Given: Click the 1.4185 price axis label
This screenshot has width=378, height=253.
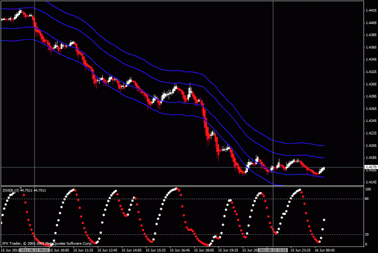Looking at the screenshot, I should click(x=371, y=158).
